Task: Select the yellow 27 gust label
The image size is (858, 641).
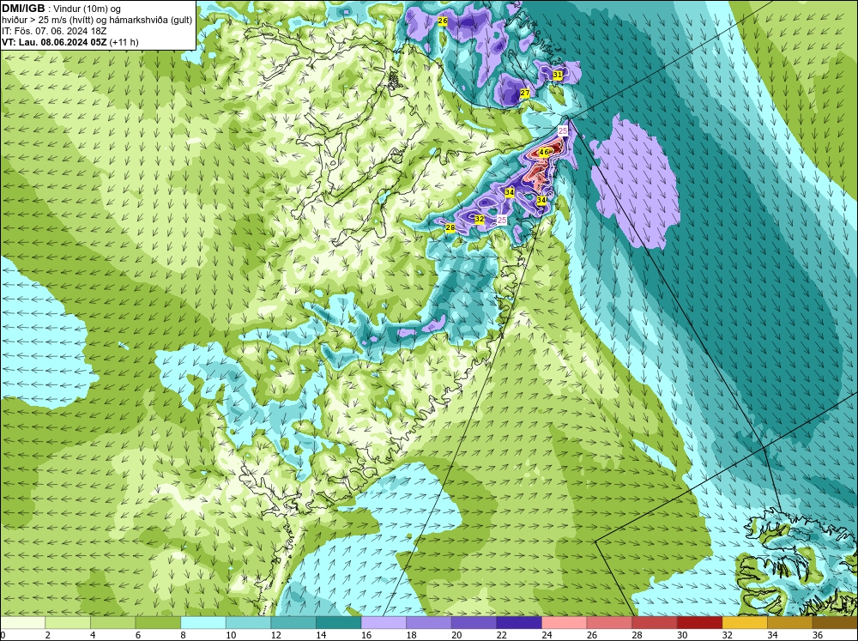Action: tap(525, 93)
